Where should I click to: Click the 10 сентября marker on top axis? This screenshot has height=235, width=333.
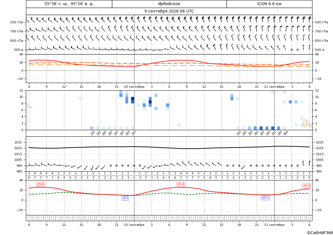[134, 87]
